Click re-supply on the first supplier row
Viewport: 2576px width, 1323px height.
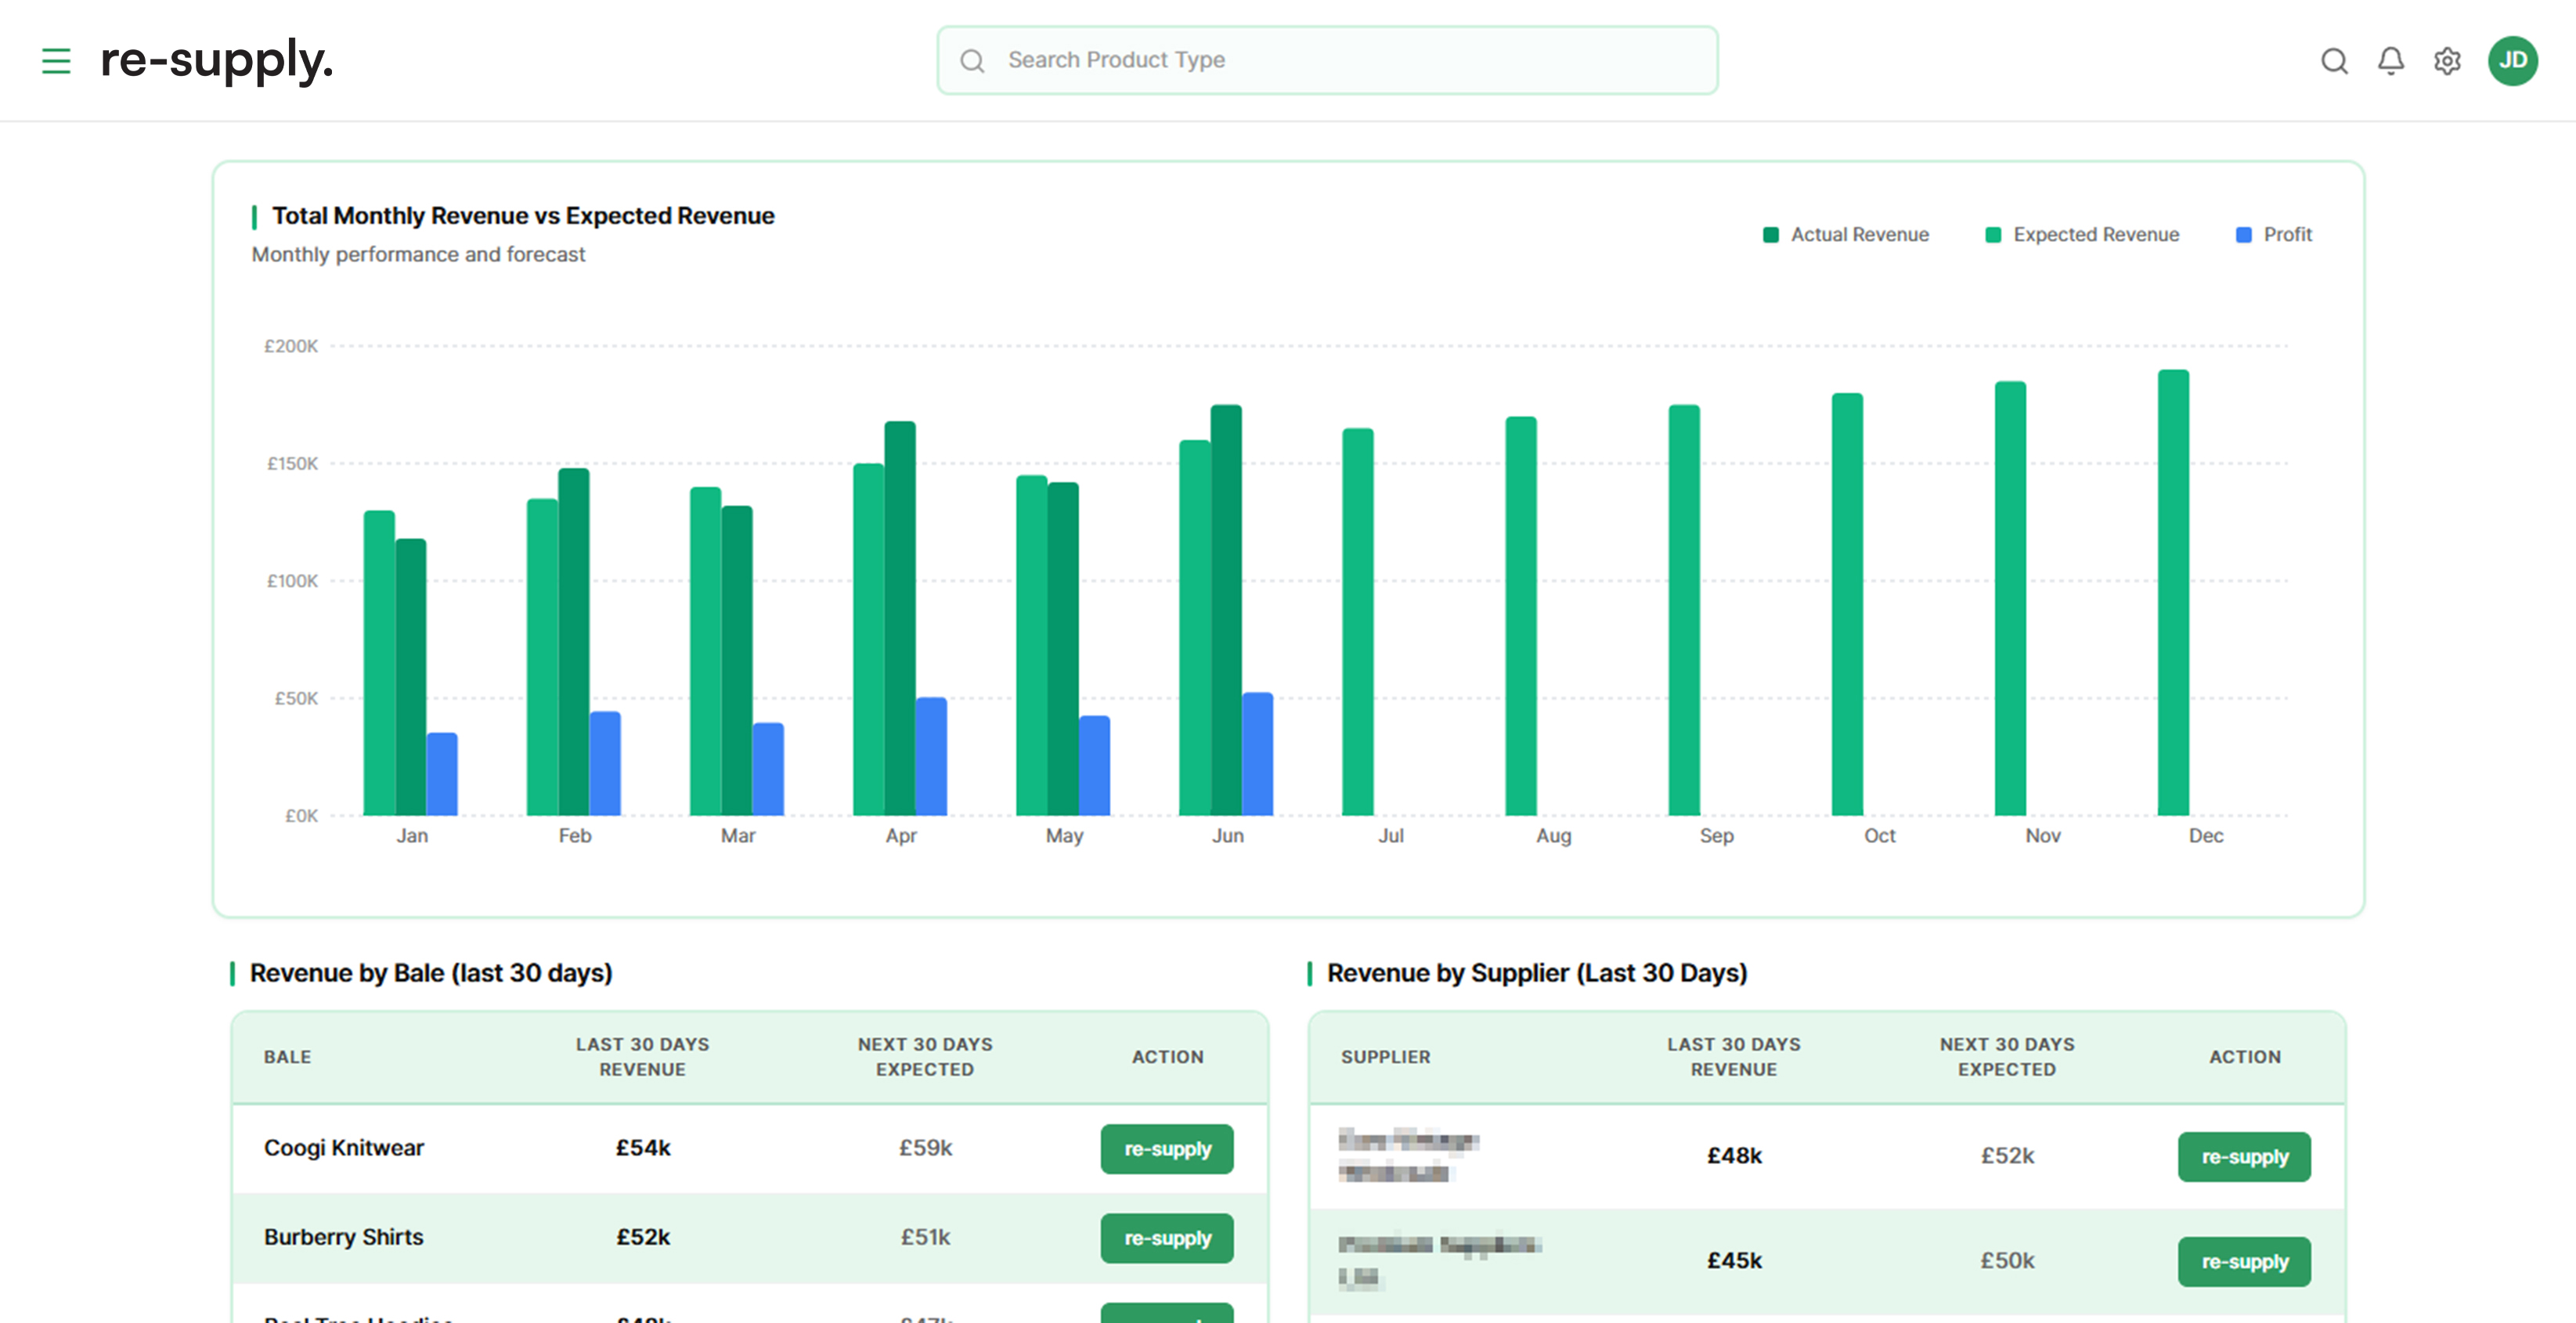(2244, 1157)
